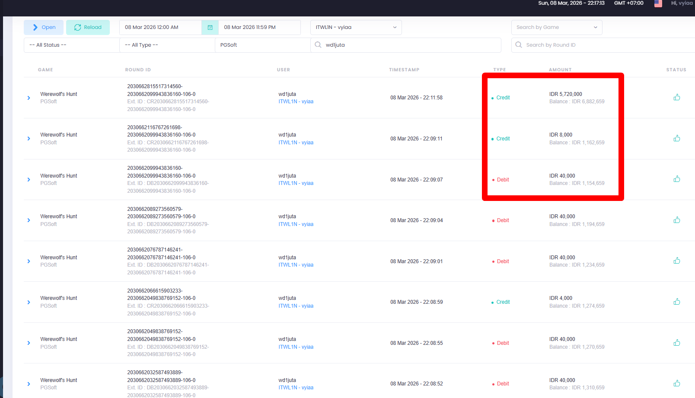The height and width of the screenshot is (398, 695).
Task: Edit start date 08 Mar 2026 12:00 AM
Action: [160, 27]
